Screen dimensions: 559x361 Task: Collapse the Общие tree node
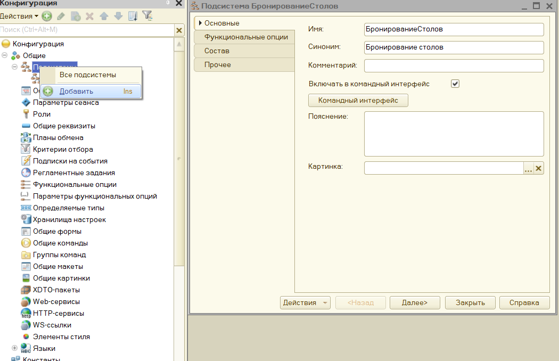coord(5,55)
